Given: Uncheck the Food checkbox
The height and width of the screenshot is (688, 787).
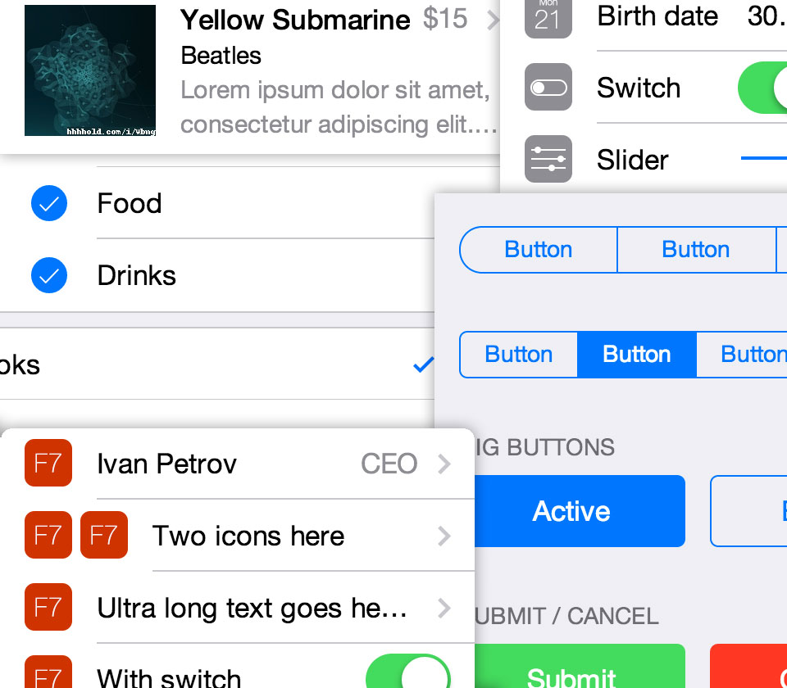Looking at the screenshot, I should 48,204.
